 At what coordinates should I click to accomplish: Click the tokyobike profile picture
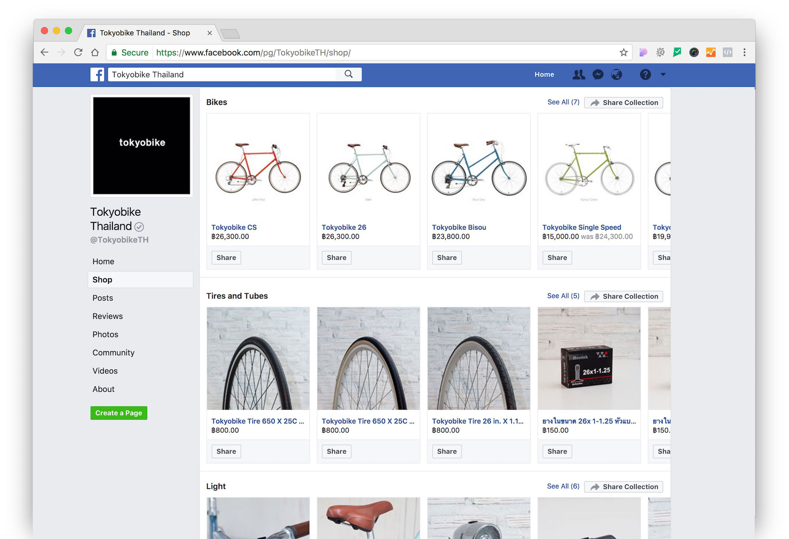point(142,145)
